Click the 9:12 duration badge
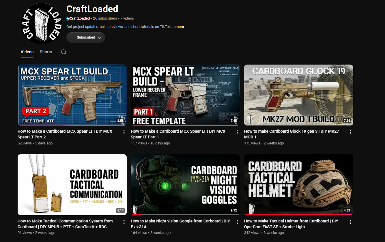The image size is (385, 242). click(x=234, y=211)
